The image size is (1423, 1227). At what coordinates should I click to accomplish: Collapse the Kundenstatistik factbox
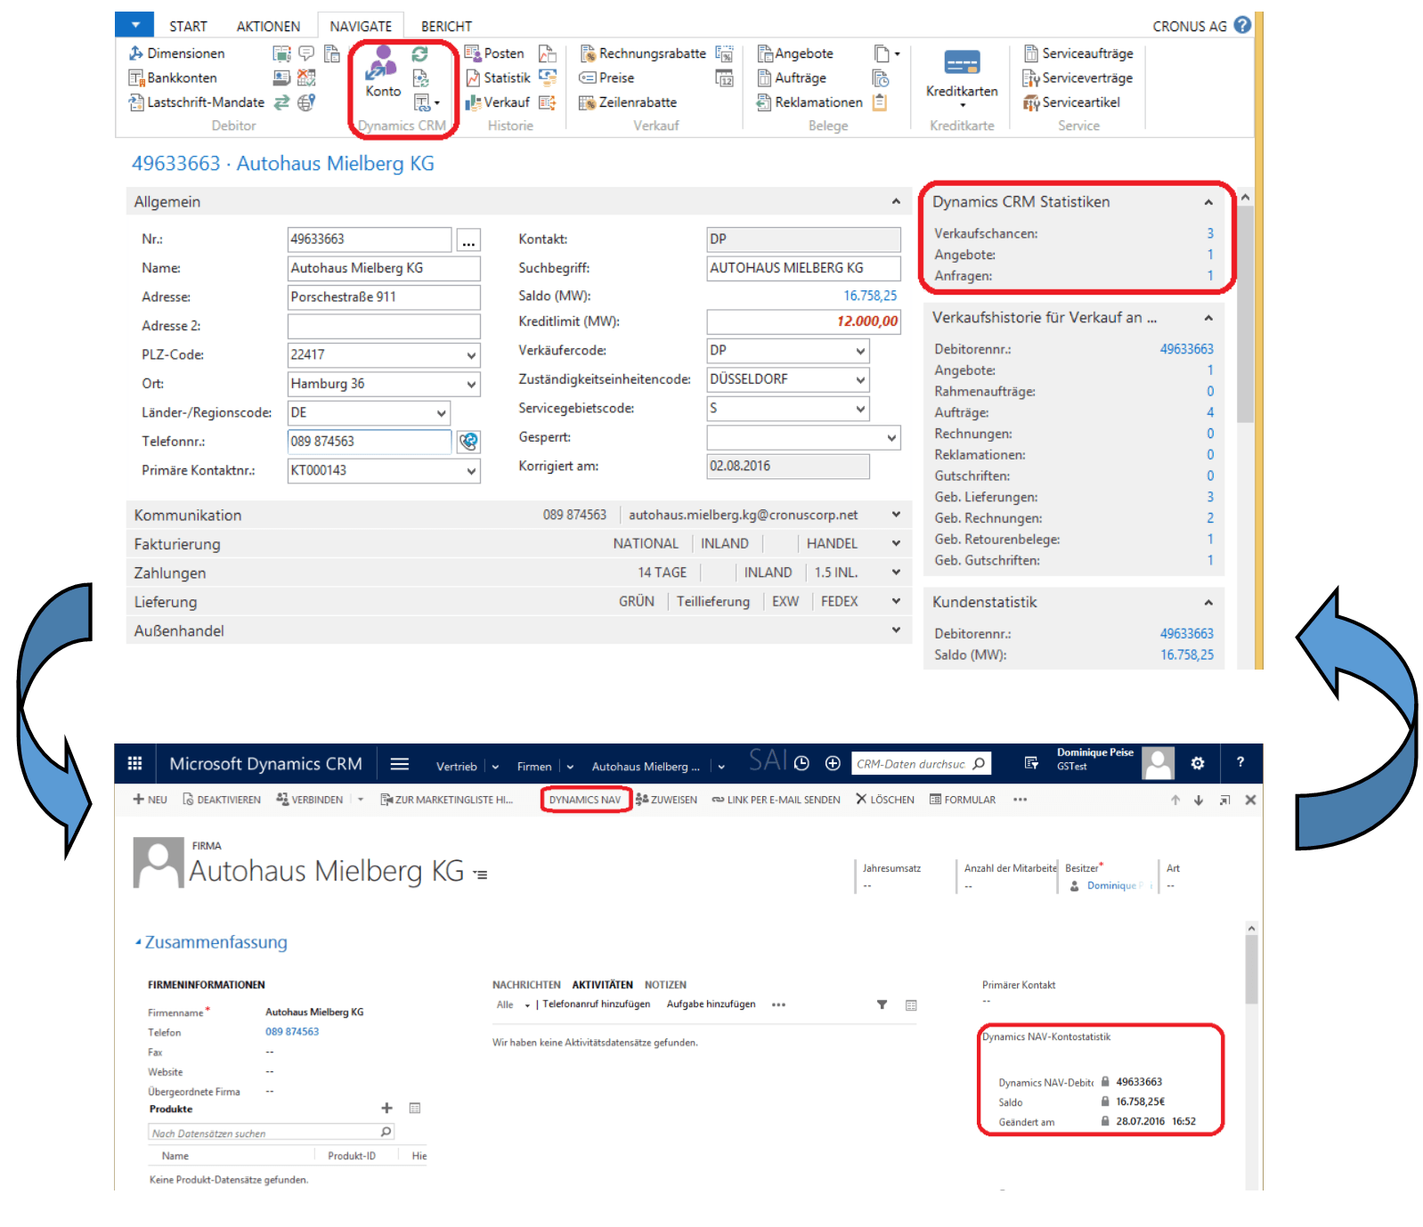coord(1208,603)
